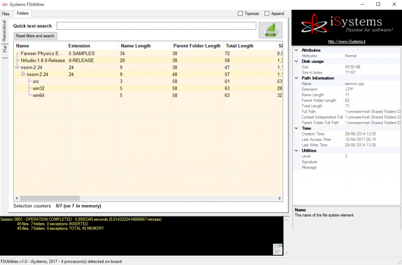Export results with the CSV icon button
This screenshot has width=402, height=265.
270,30
